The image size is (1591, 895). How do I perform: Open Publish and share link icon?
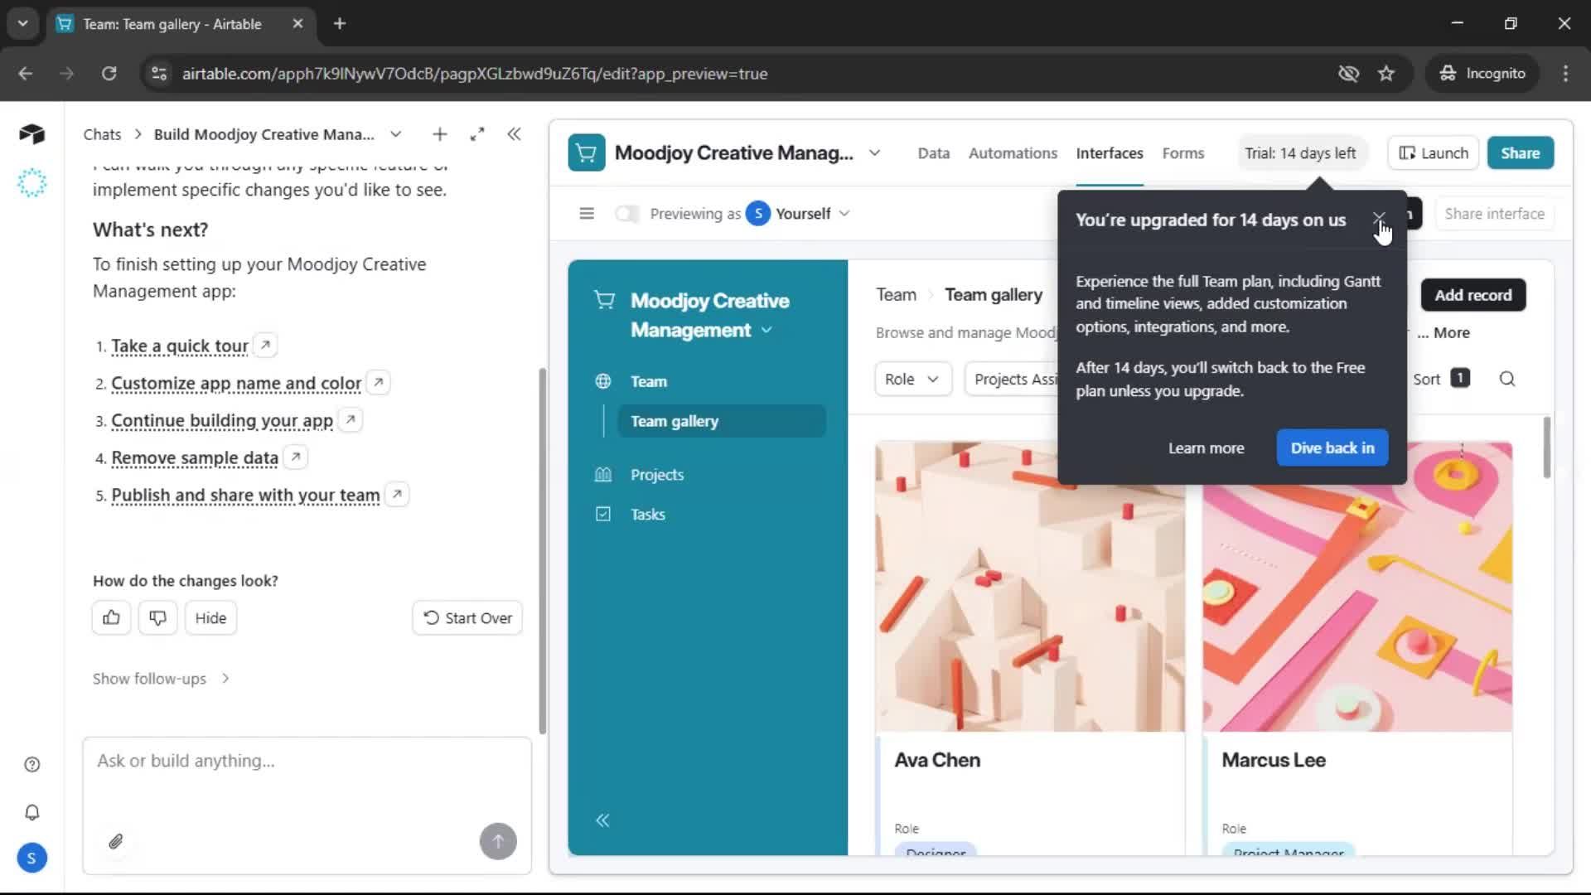click(x=397, y=494)
